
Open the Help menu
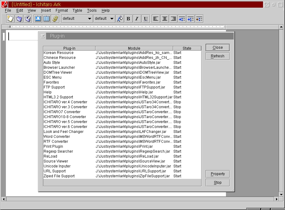point(106,10)
